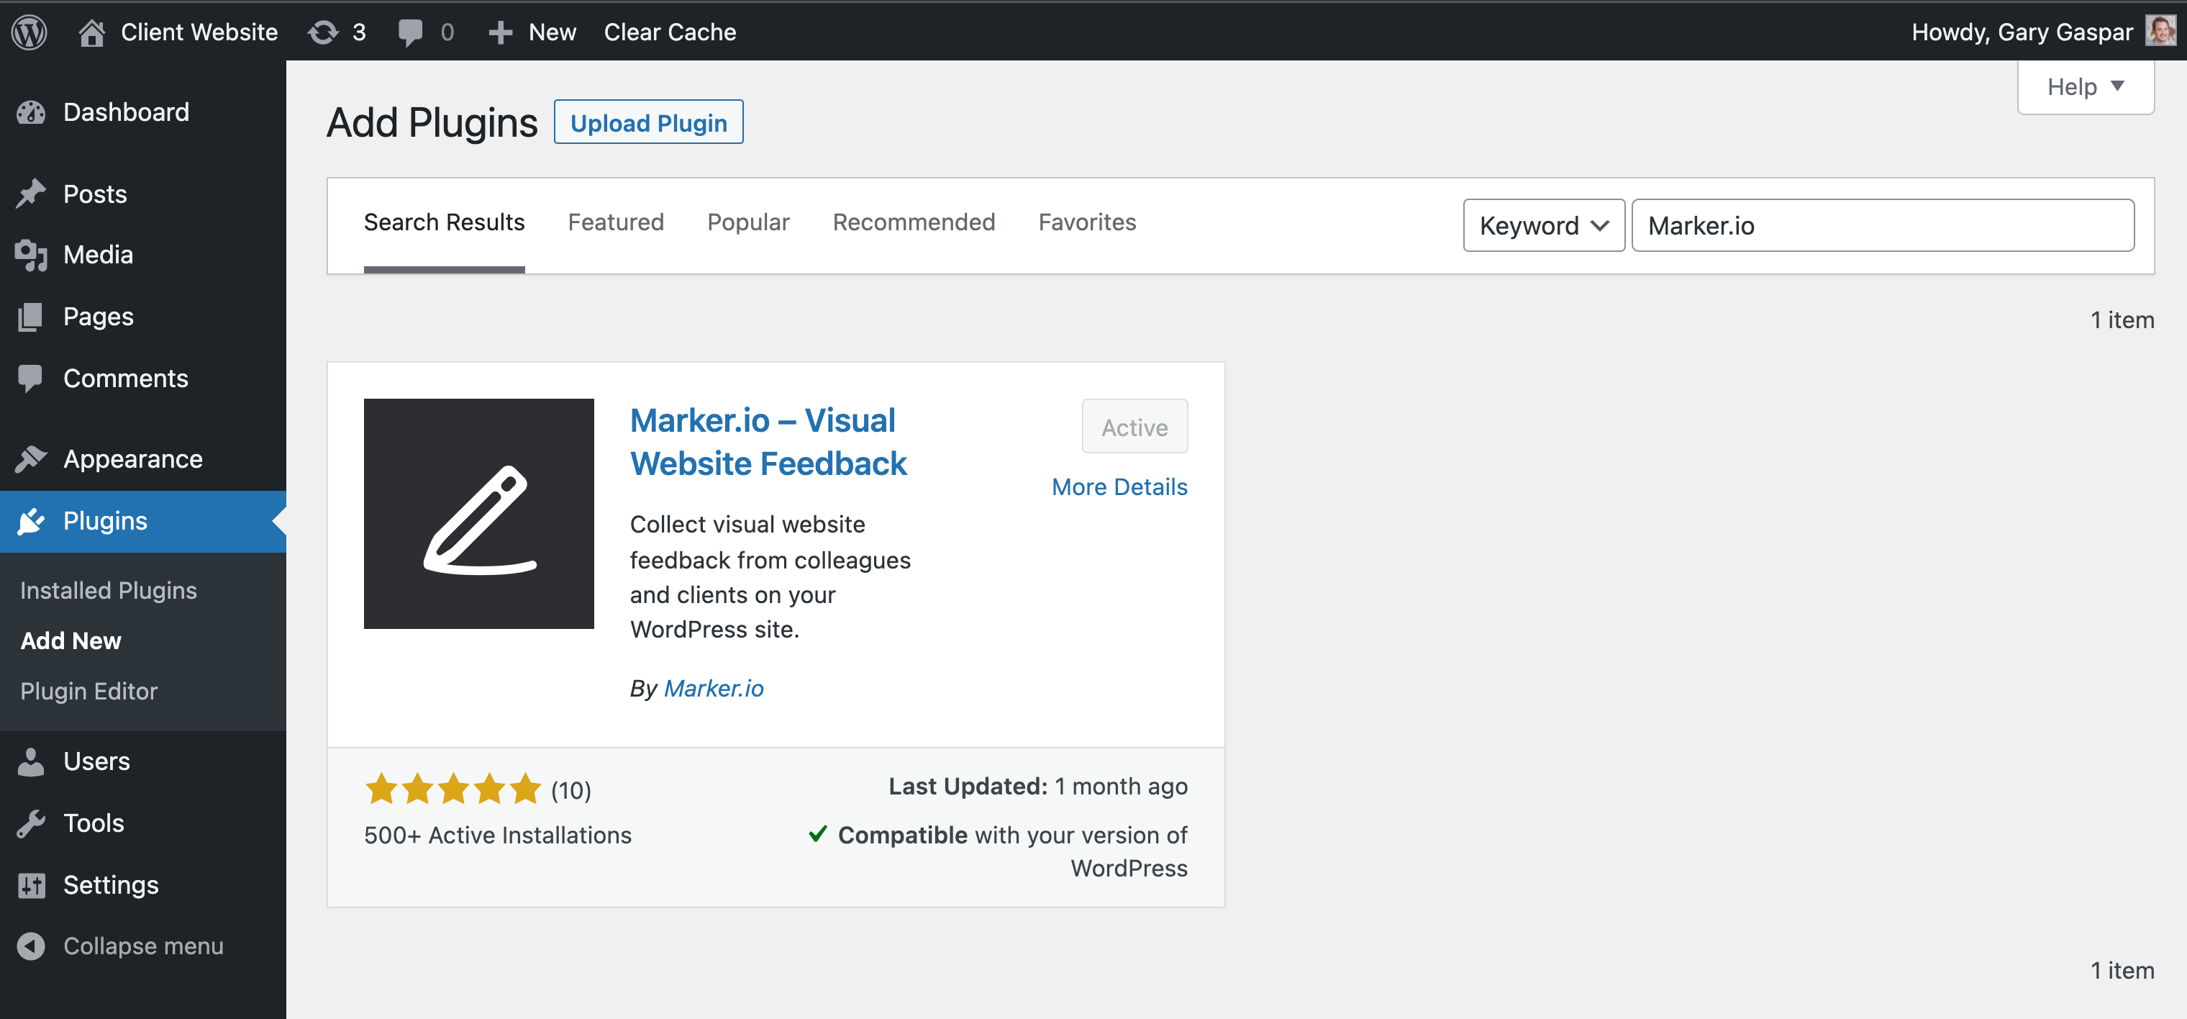Click the comments bubble icon in admin bar

click(x=410, y=32)
